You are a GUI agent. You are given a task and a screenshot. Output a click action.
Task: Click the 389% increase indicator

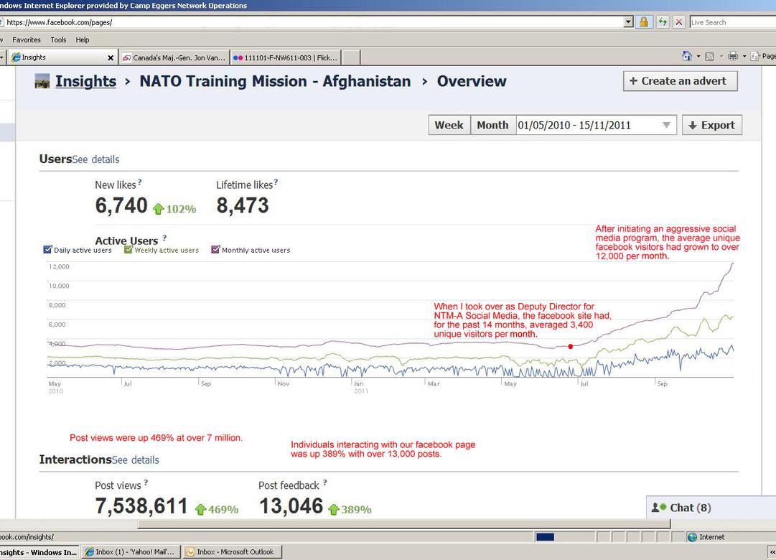coord(350,510)
